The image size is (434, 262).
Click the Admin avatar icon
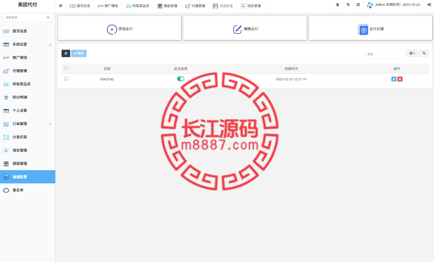(370, 5)
